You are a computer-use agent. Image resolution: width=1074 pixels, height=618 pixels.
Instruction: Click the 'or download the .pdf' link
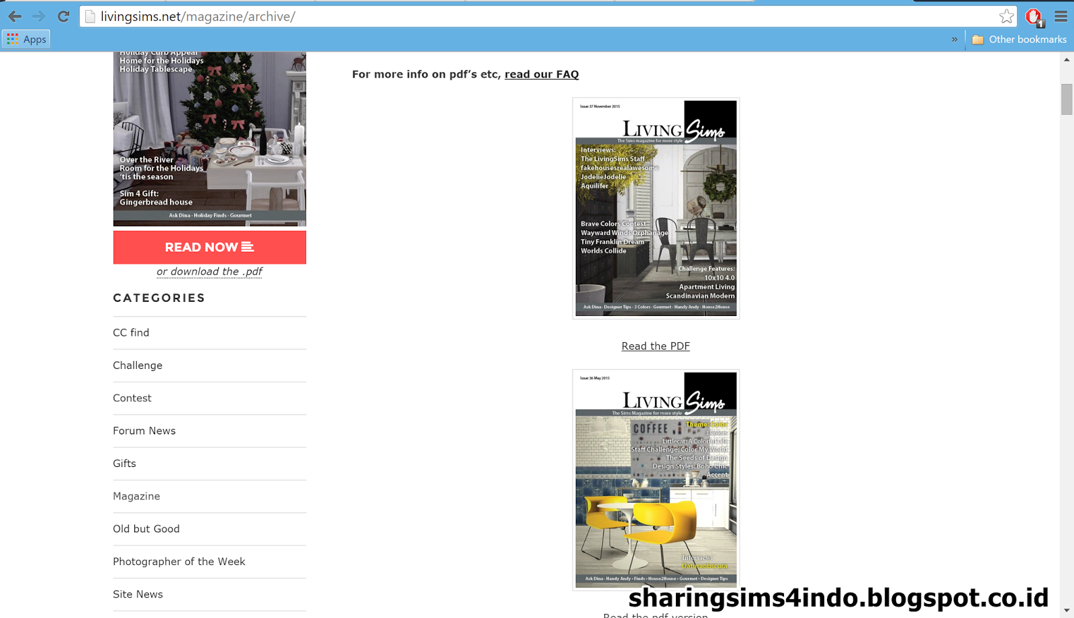(x=209, y=272)
